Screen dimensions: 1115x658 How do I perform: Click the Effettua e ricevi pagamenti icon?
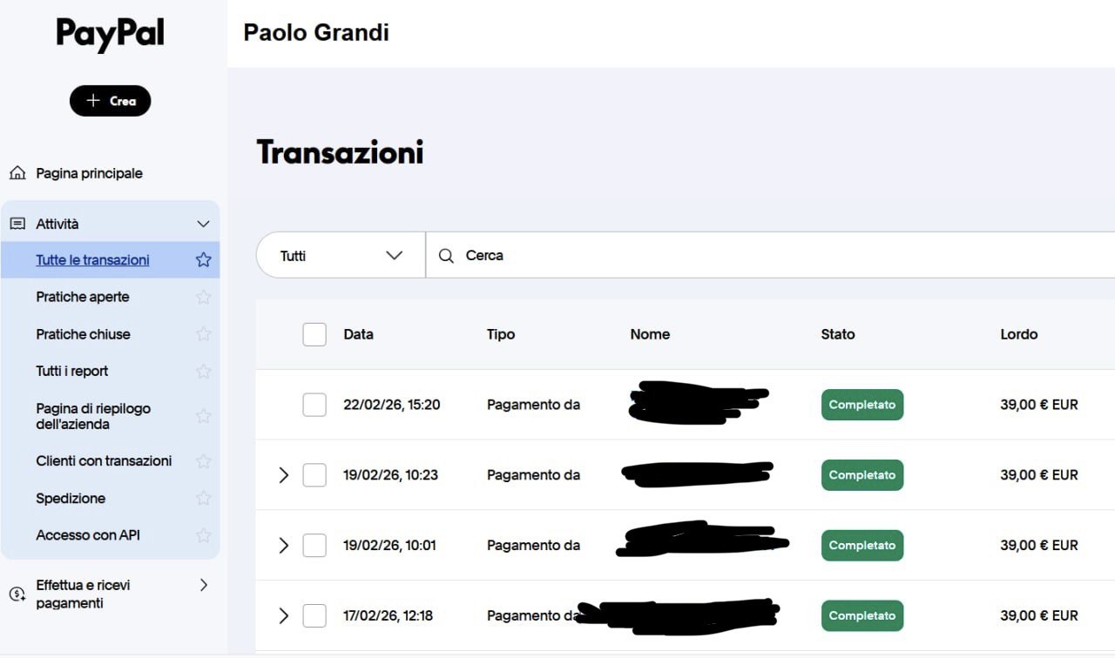[17, 594]
